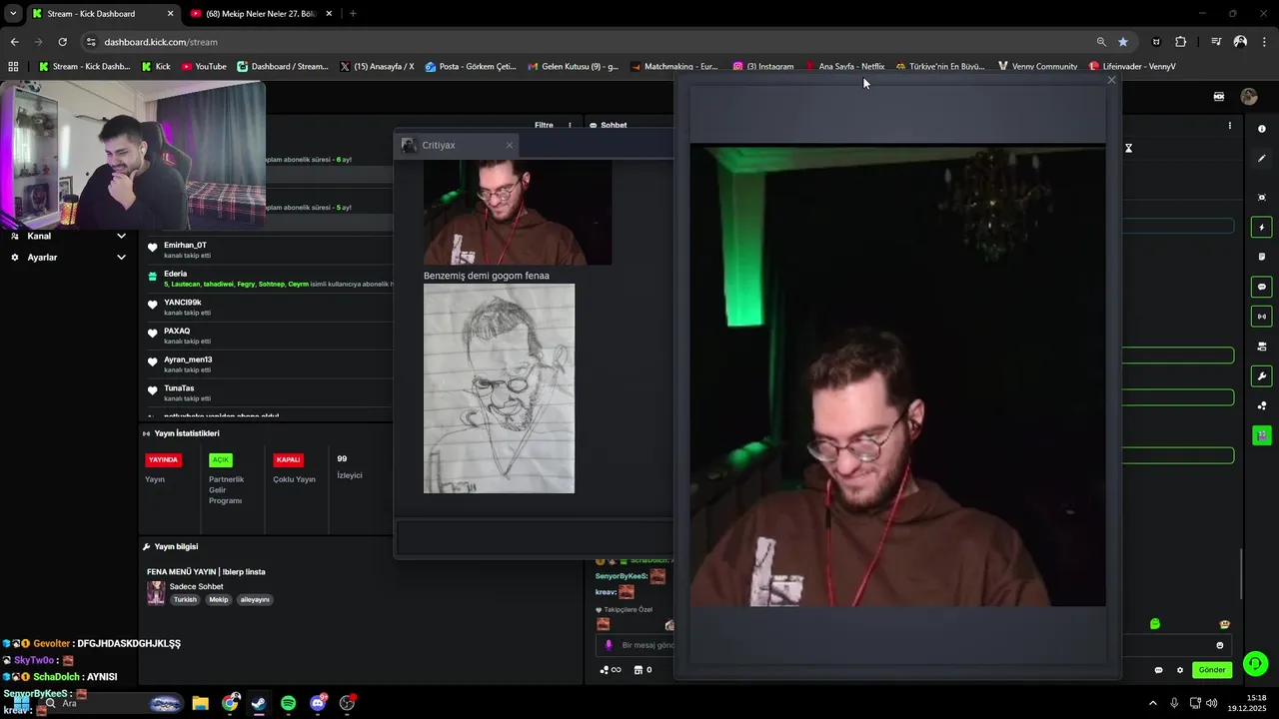This screenshot has width=1279, height=719.
Task: Open Spotify from the taskbar
Action: click(x=288, y=703)
